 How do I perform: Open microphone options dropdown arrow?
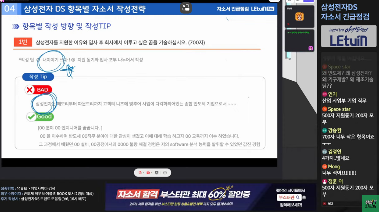[x=143, y=173]
